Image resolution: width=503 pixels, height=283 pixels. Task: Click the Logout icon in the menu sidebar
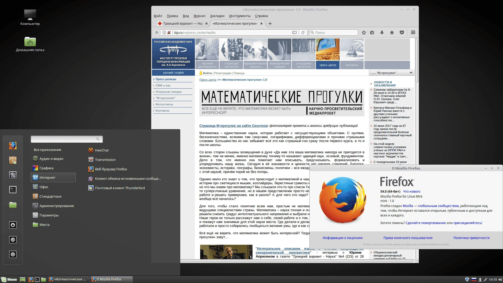[x=13, y=240]
